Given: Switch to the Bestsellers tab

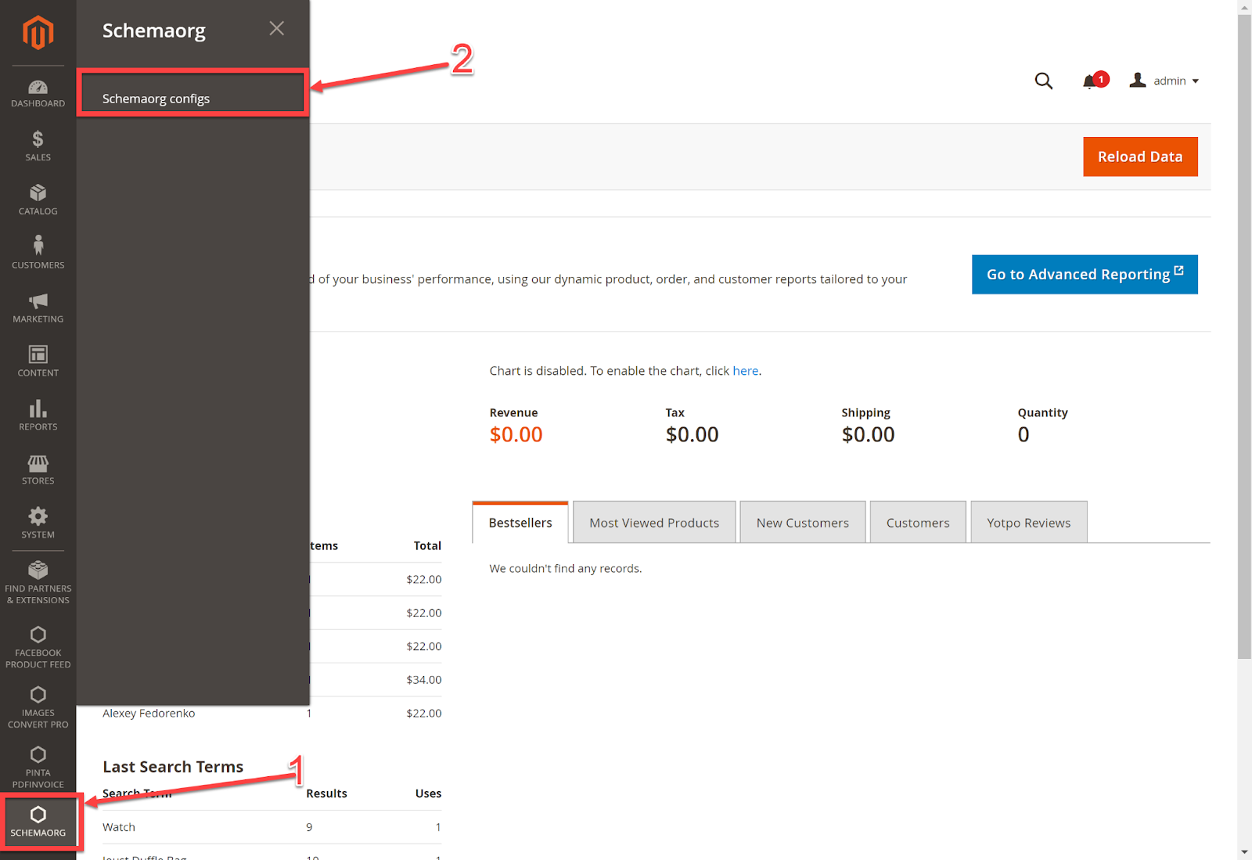Looking at the screenshot, I should pos(520,523).
